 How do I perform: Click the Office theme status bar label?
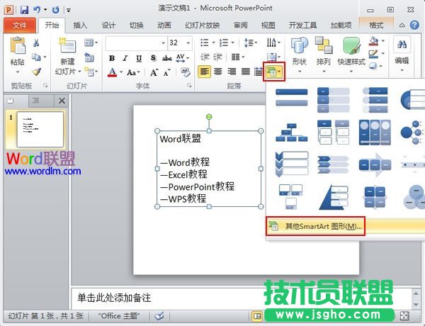tap(119, 316)
